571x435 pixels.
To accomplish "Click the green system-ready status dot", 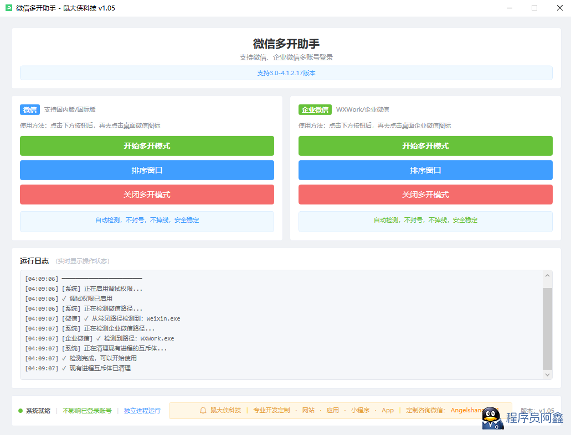I will point(20,411).
